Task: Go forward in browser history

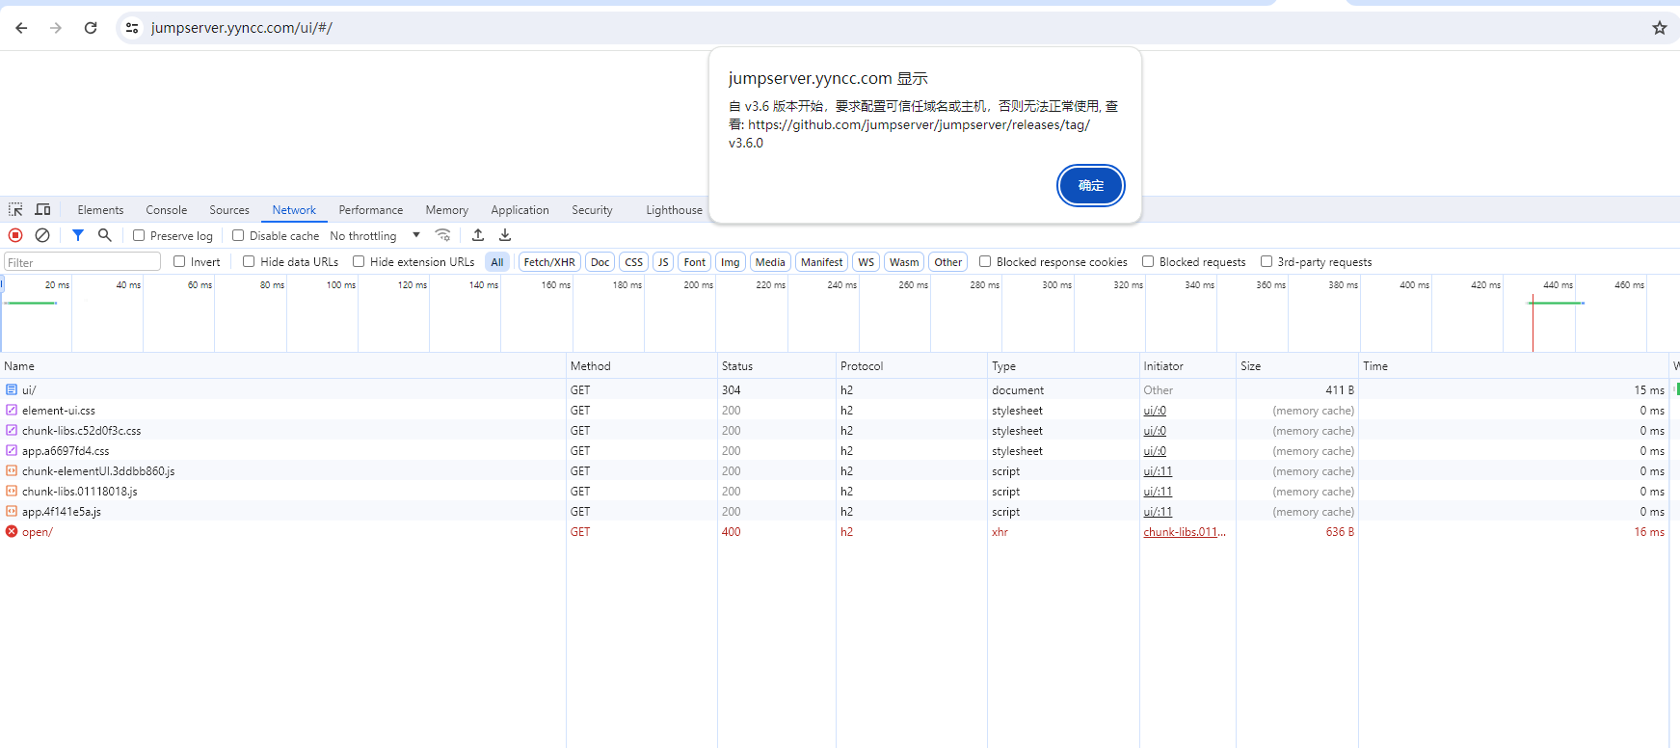Action: pyautogui.click(x=56, y=28)
